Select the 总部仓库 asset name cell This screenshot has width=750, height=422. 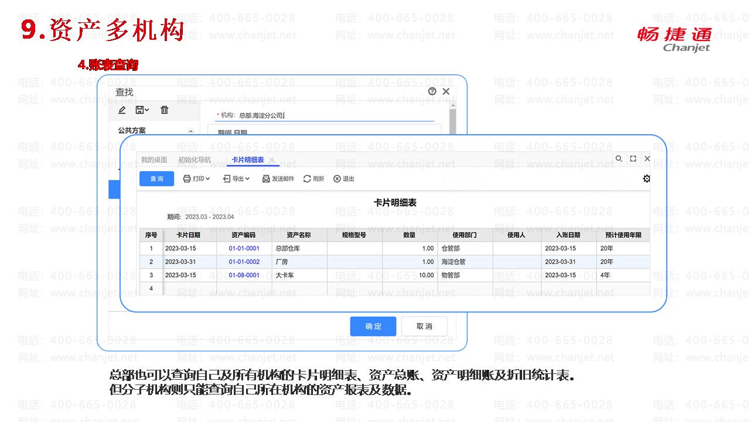click(x=299, y=249)
